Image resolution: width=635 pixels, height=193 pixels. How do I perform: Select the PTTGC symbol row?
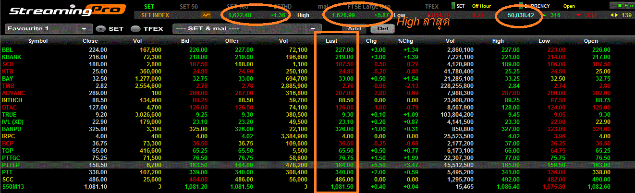coord(317,157)
